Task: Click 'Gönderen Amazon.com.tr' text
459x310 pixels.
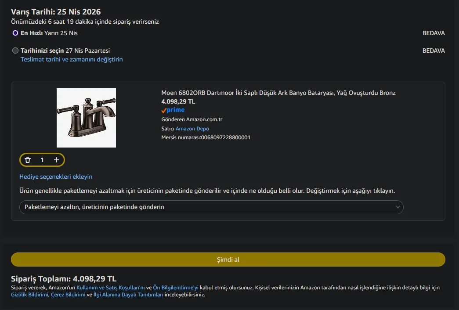Action: [192, 119]
